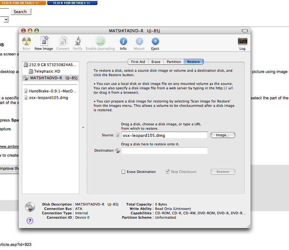
Task: Click the Partition Scheme Unformatted value
Action: pyautogui.click(x=166, y=217)
